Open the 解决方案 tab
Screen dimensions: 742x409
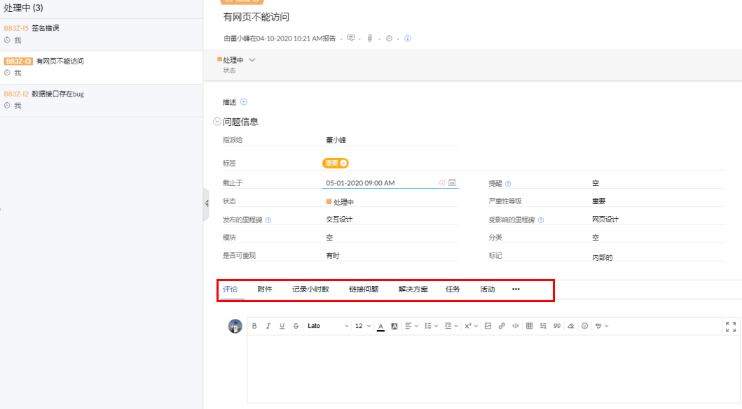tap(413, 289)
